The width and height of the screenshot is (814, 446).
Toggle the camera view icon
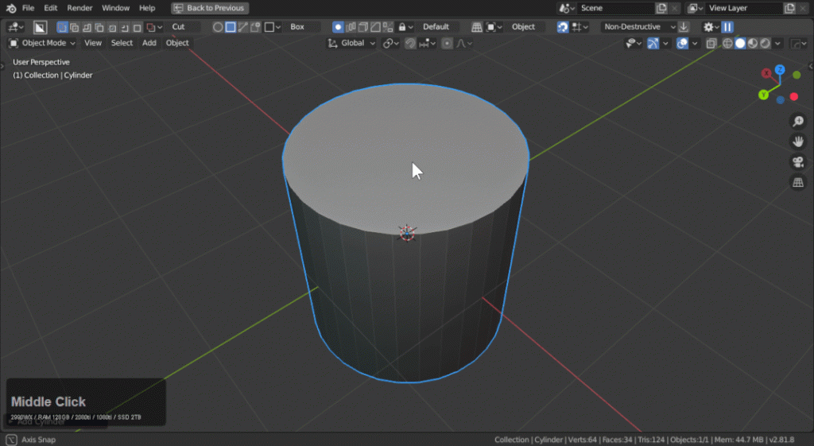(798, 161)
